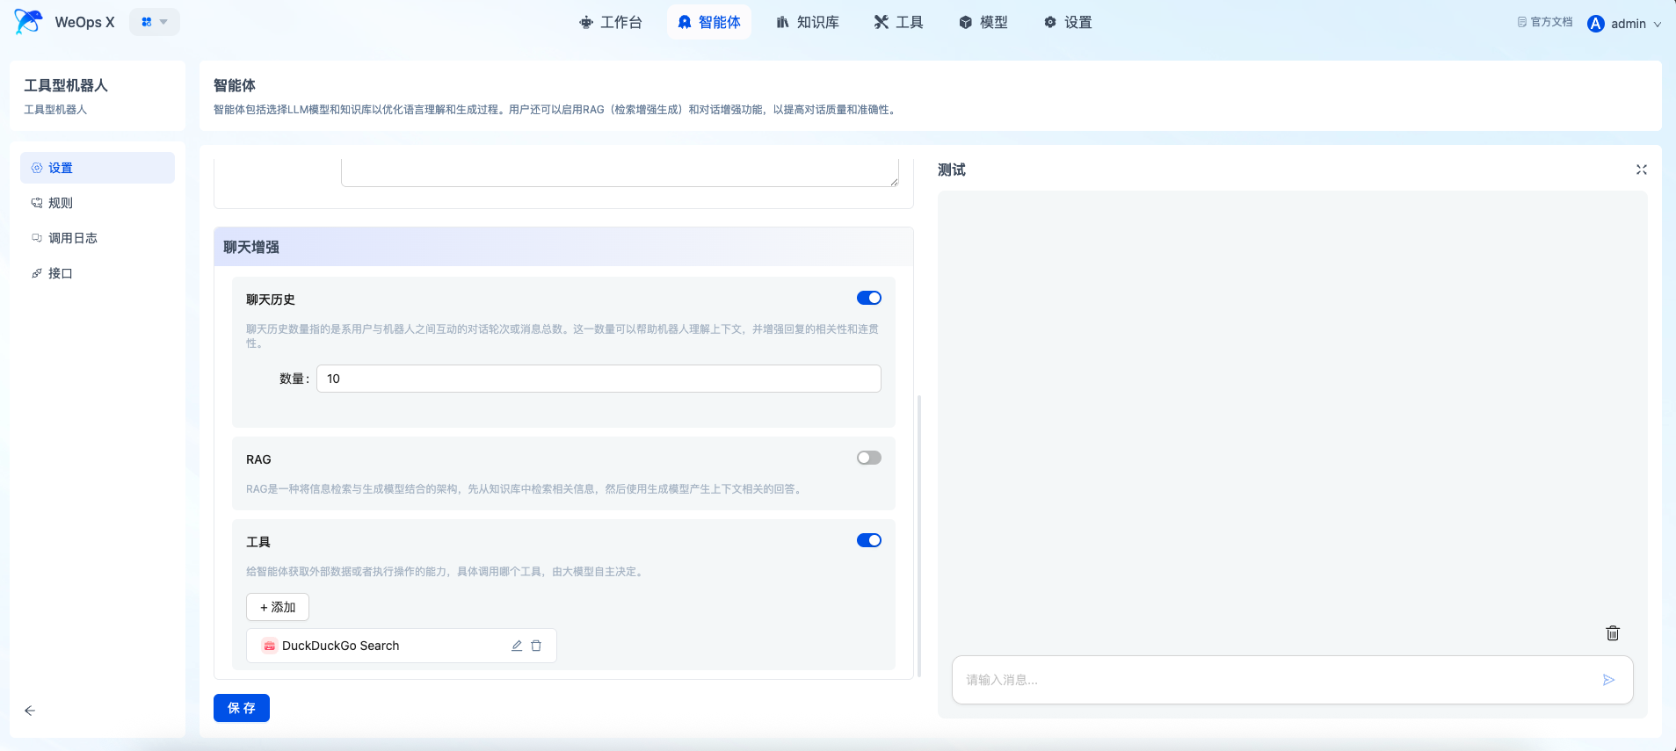Open the app switcher dropdown beside WeOps X
Viewport: 1676px width, 751px height.
tap(155, 22)
